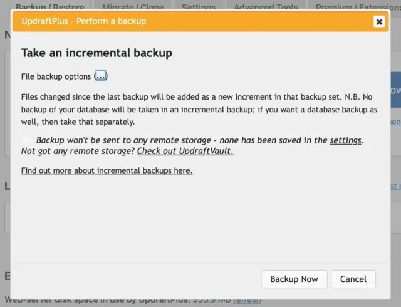
Task: Open the Advanced Tools tab
Action: click(x=266, y=7)
